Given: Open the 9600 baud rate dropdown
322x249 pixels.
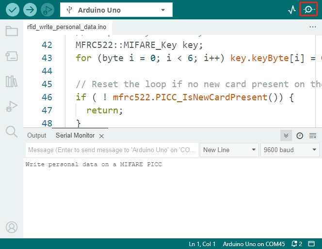Looking at the screenshot, I should click(x=290, y=150).
